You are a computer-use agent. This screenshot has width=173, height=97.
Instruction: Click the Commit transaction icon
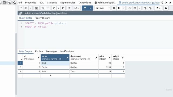[145, 8]
